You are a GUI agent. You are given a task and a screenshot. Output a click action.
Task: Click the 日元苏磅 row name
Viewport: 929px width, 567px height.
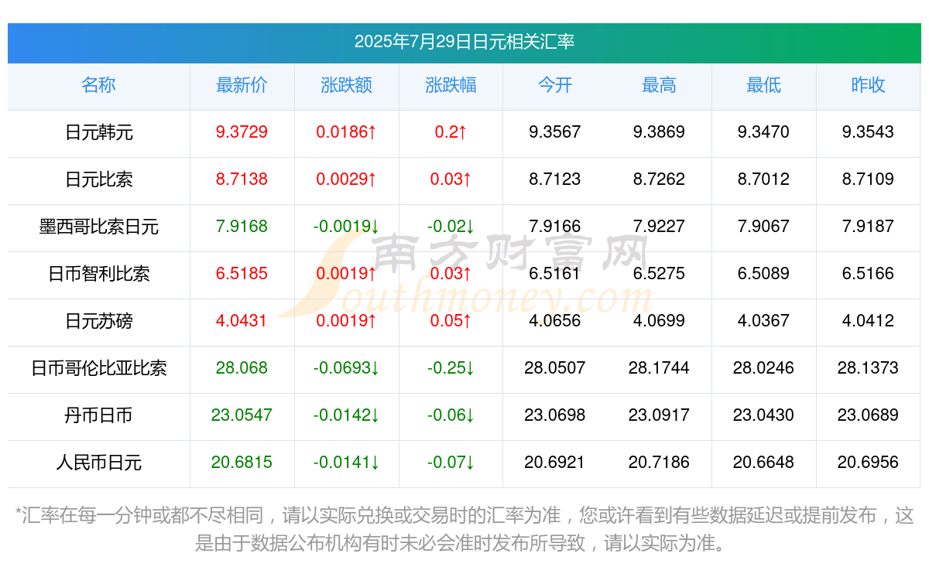pos(99,321)
